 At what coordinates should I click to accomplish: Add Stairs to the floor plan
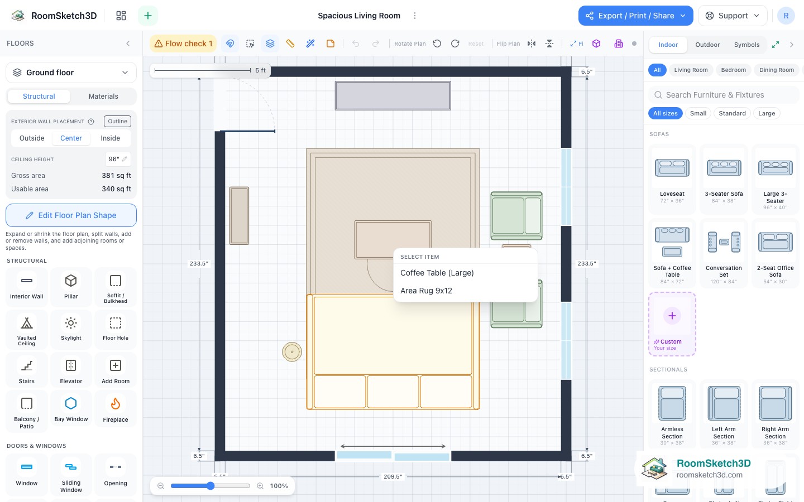tap(26, 371)
